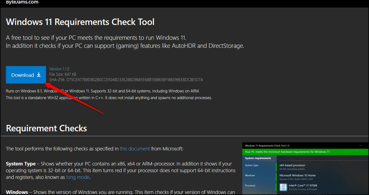Click the 'Runs on Windows 8.1' compatibility line
Screen dimensions: 369x195
(103, 91)
